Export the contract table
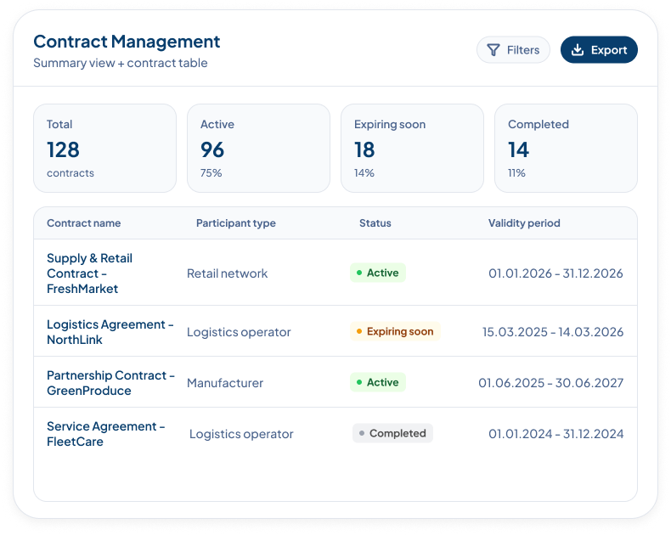 pos(599,49)
